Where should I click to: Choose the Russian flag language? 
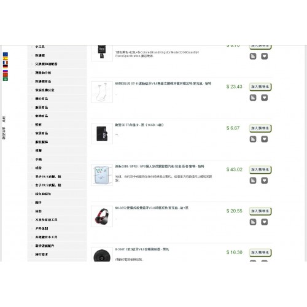(6, 71)
